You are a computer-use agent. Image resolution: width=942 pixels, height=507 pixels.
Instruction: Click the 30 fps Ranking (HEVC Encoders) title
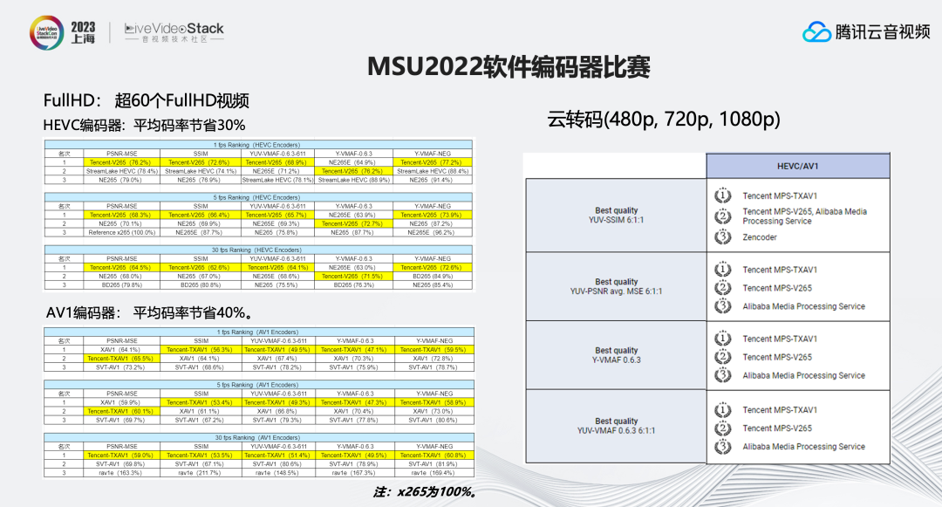click(x=256, y=250)
